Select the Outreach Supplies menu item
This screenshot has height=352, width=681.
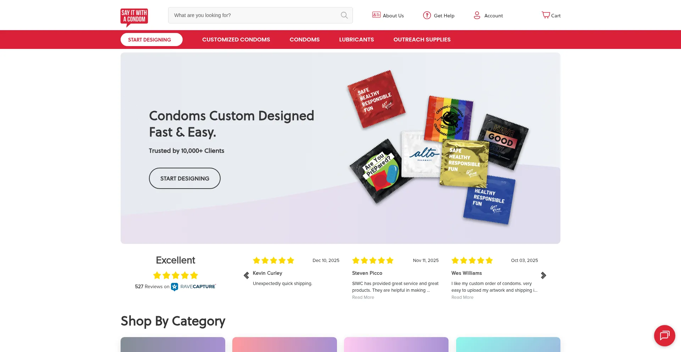(x=422, y=40)
